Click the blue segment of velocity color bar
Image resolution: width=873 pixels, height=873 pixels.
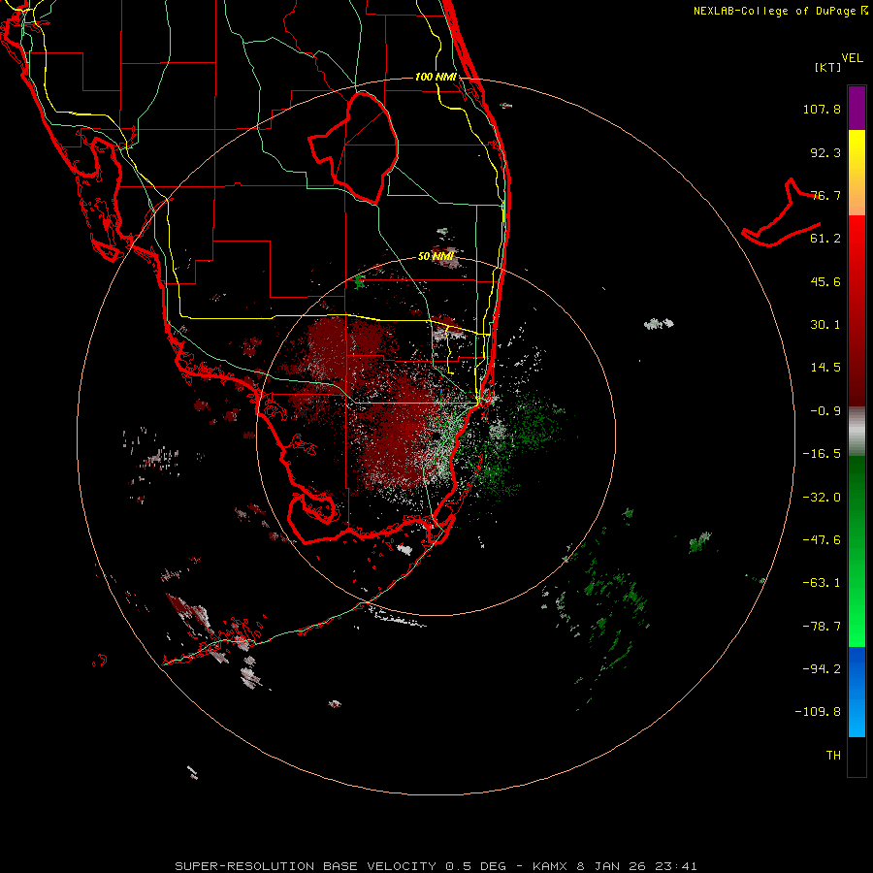point(857,692)
